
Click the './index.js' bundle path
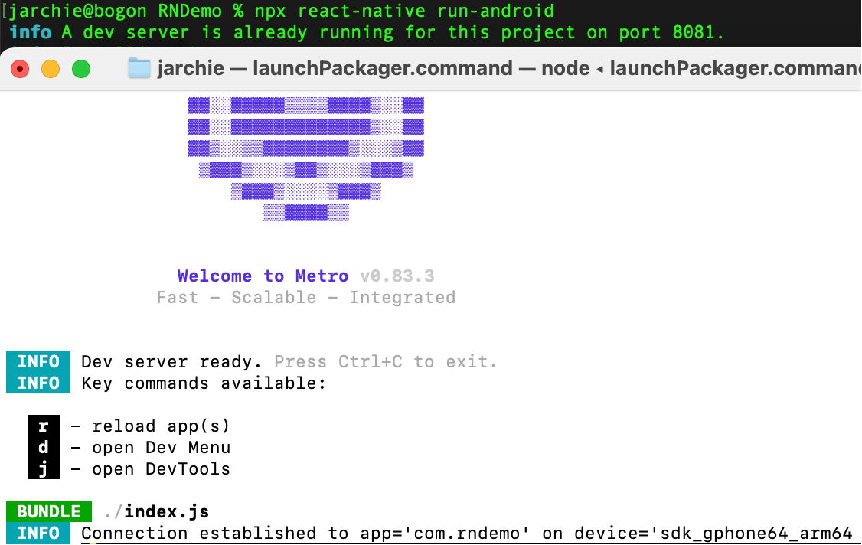coord(157,511)
